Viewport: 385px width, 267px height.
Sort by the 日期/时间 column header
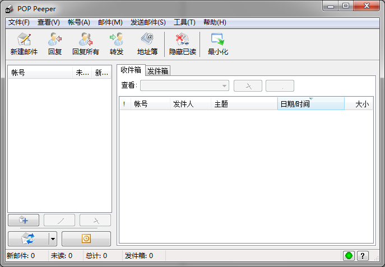(311, 104)
